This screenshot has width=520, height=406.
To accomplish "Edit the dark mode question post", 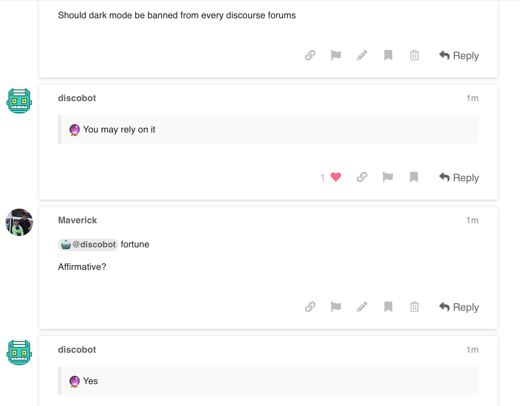I will pyautogui.click(x=362, y=55).
